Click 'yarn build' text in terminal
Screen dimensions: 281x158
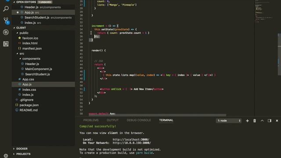(x=144, y=153)
